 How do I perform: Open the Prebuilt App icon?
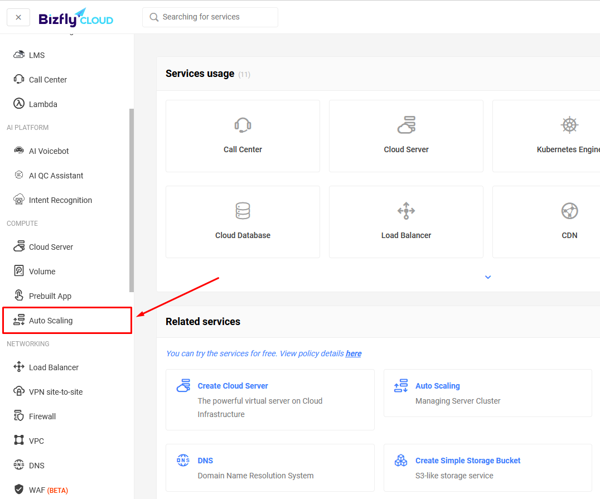[x=19, y=295]
